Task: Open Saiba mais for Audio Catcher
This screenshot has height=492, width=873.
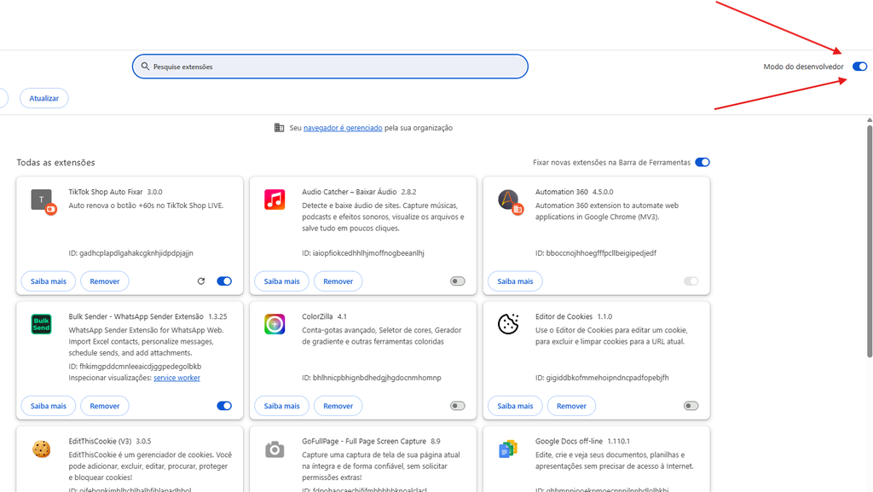Action: tap(281, 281)
